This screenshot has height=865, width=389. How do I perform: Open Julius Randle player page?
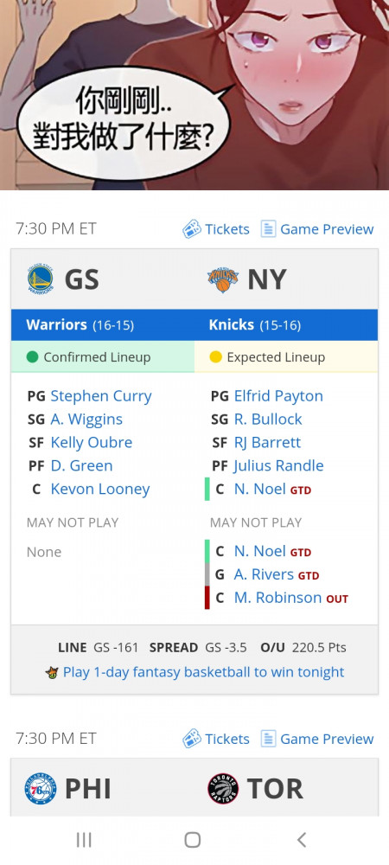(x=279, y=465)
